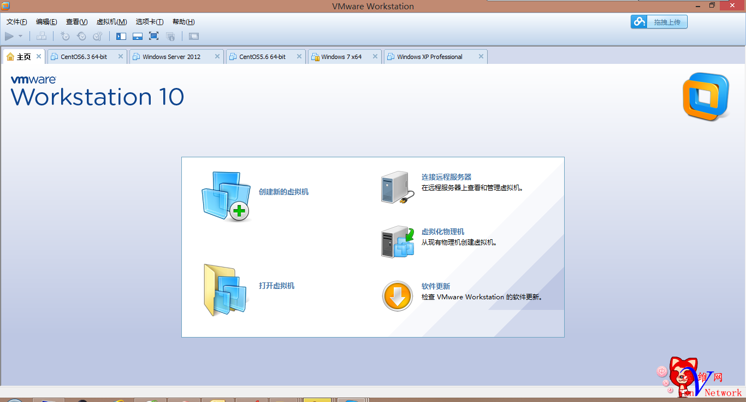Click the open virtual machine folder icon

(x=226, y=290)
